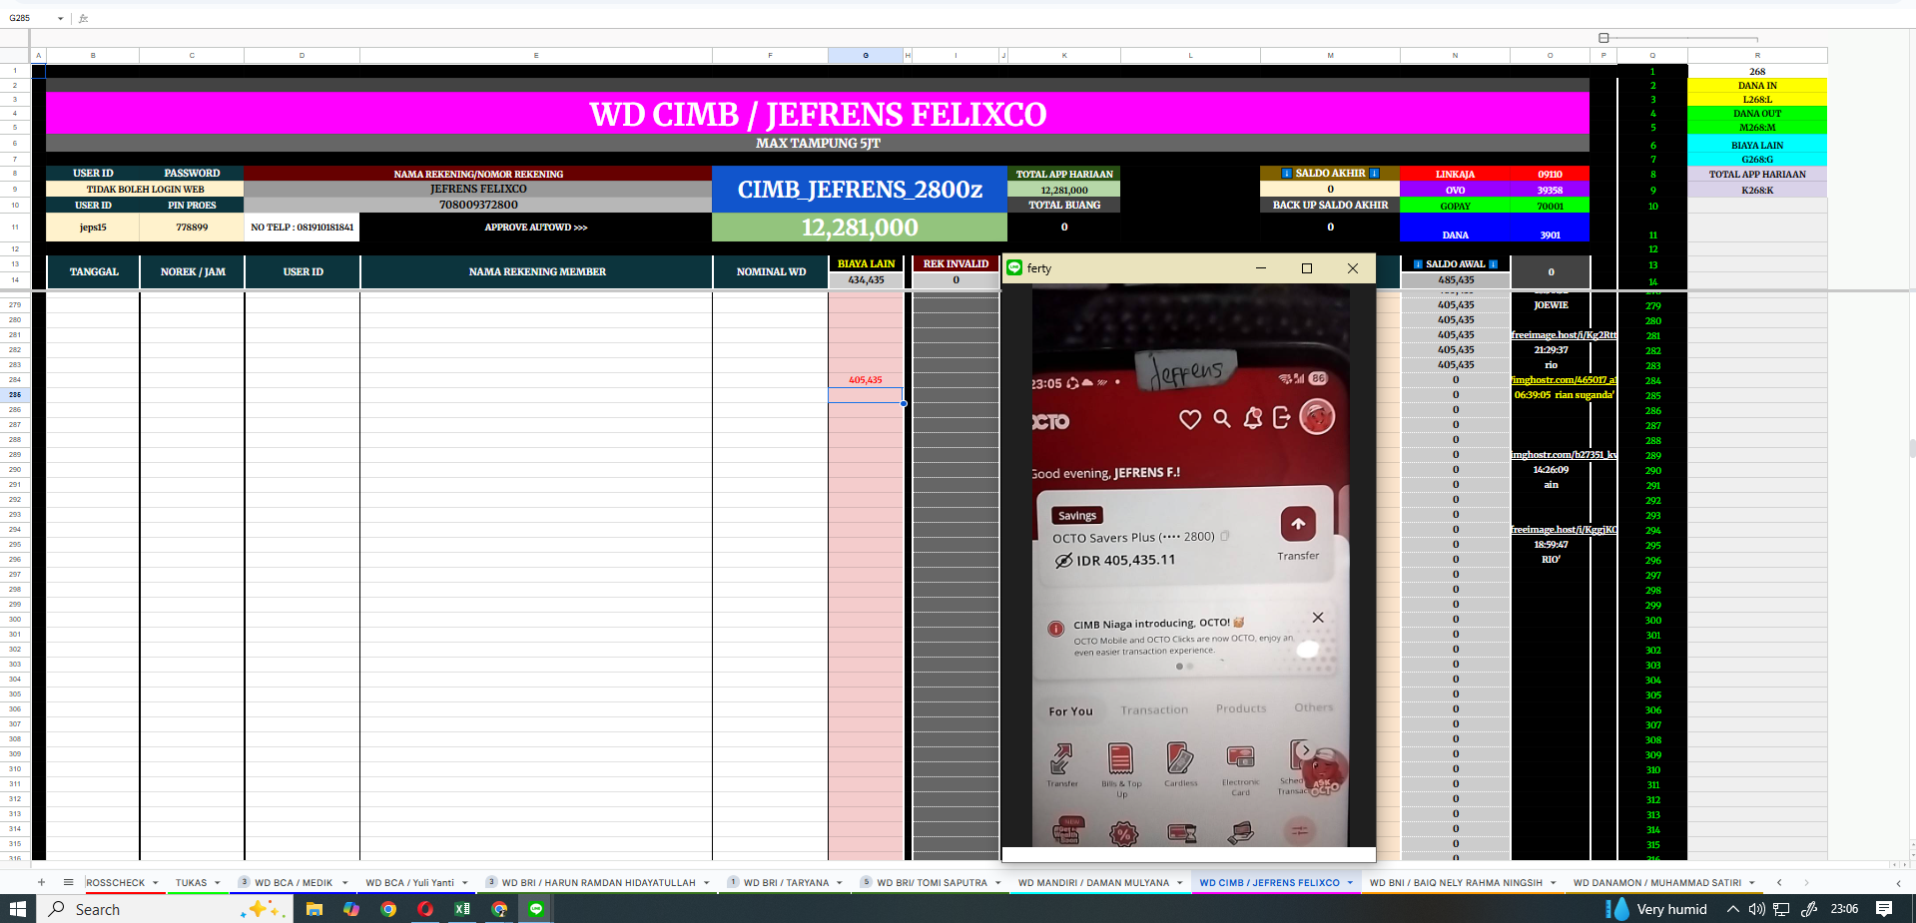Open Opera browser taskbar icon
Viewport: 1916px width, 923px height.
point(425,909)
